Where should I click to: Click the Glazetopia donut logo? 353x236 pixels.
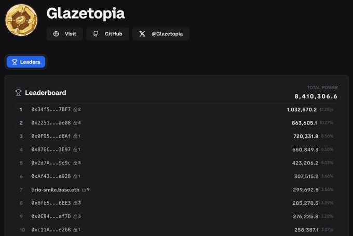pyautogui.click(x=21, y=21)
